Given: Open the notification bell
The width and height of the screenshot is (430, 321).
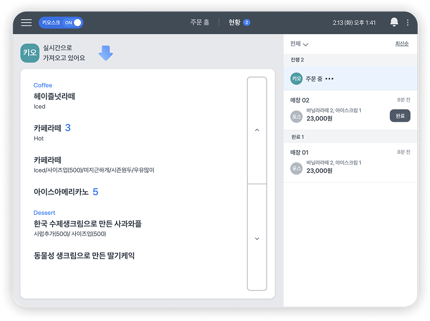Looking at the screenshot, I should click(x=394, y=23).
